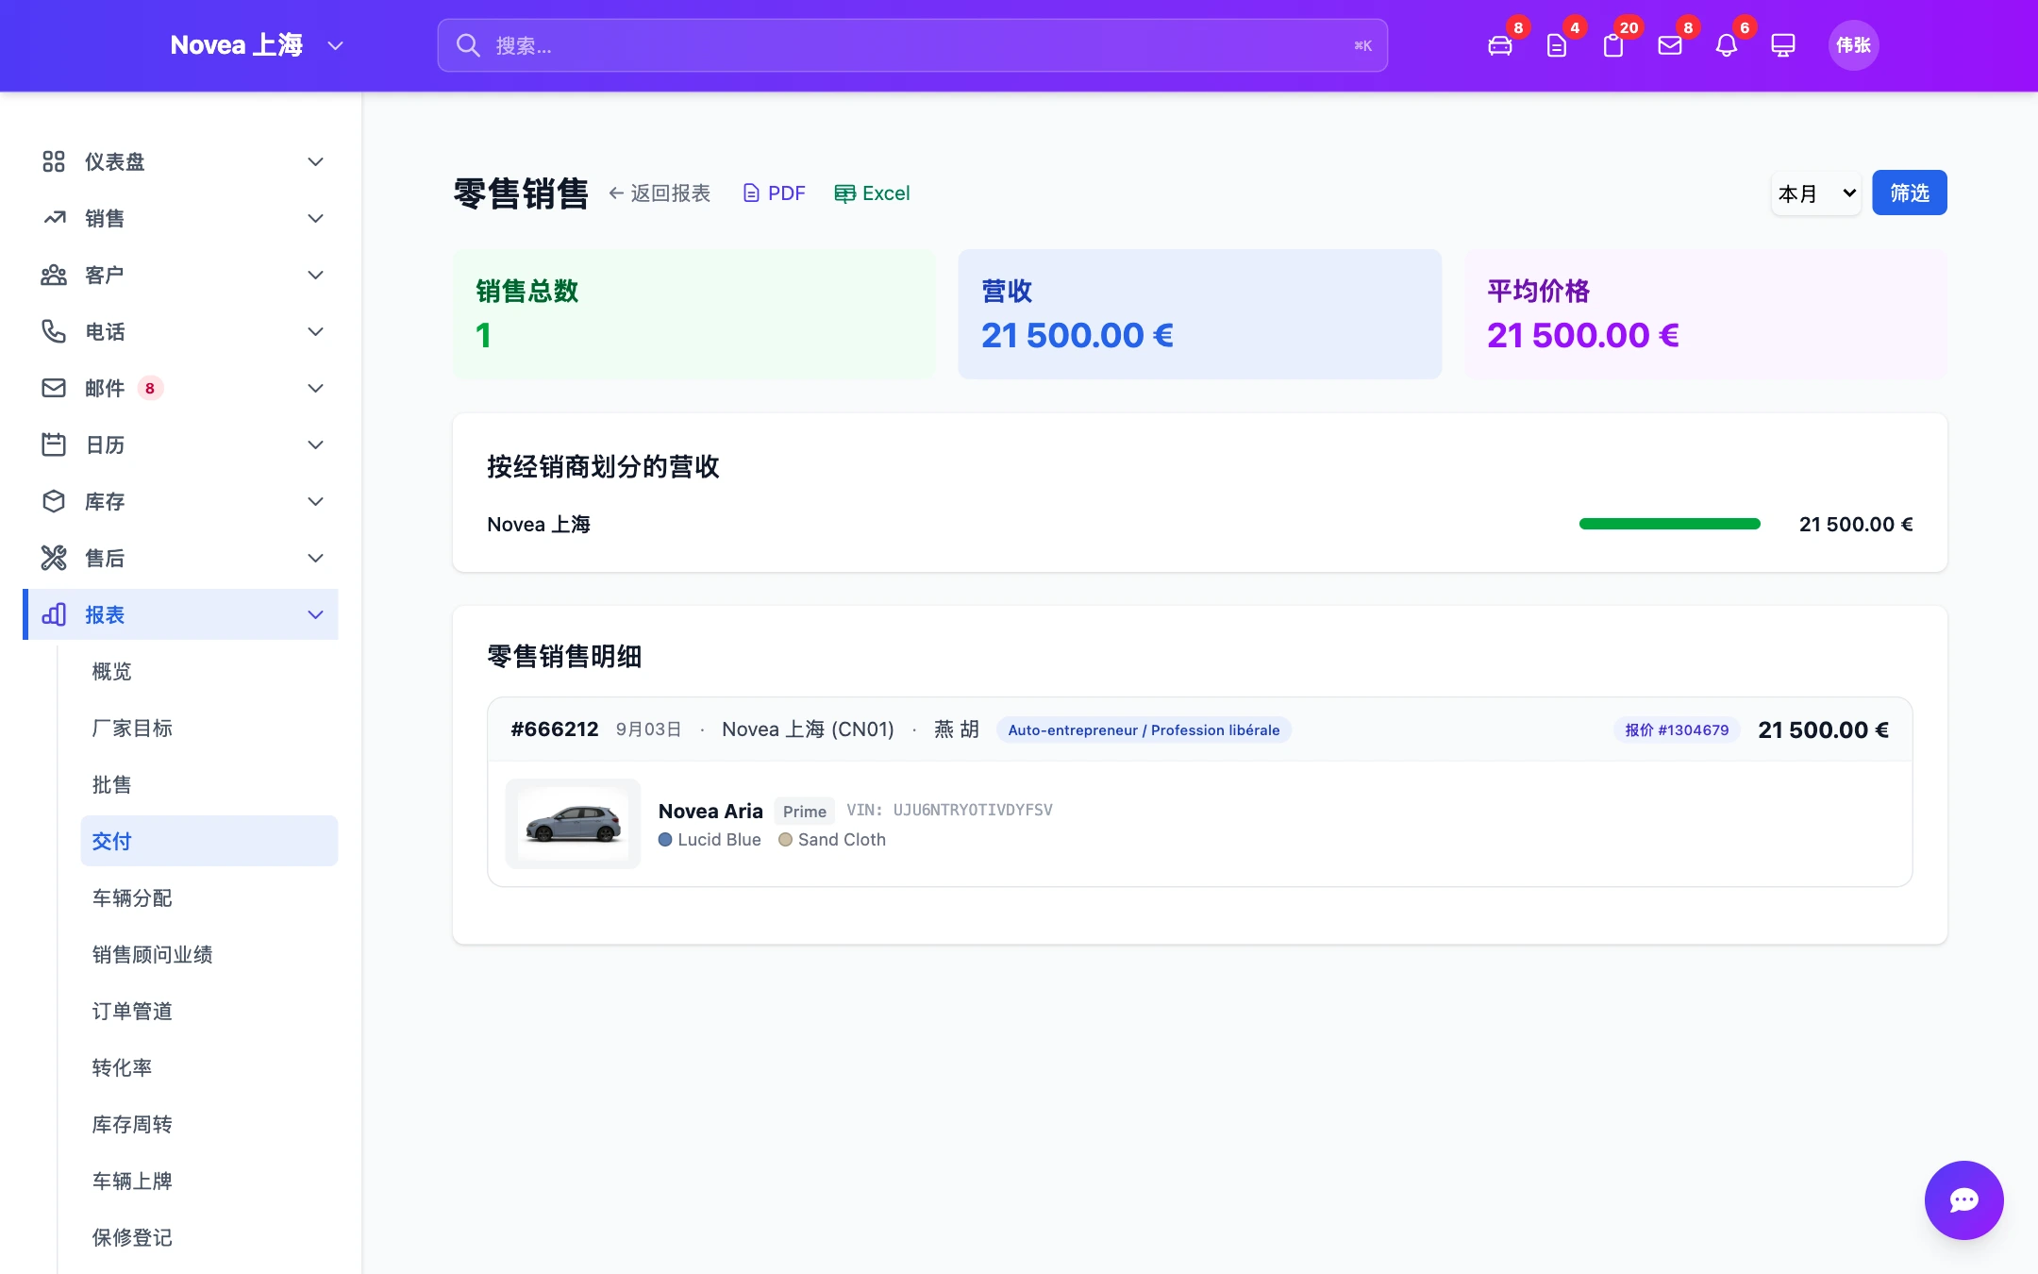Open the clipboard tasks icon with badge 20
The width and height of the screenshot is (2038, 1274).
(x=1612, y=45)
